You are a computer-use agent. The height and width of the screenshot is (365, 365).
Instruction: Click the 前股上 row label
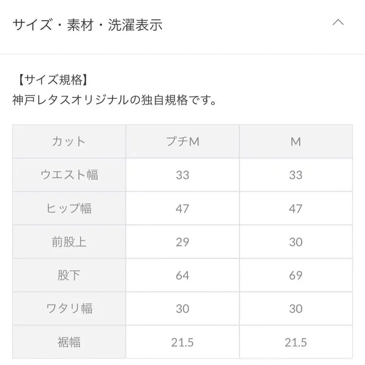point(69,242)
